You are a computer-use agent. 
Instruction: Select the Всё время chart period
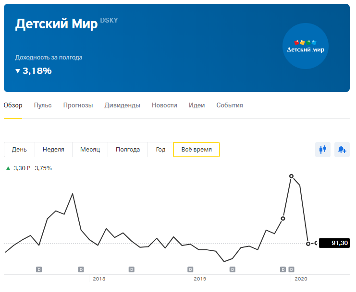pos(196,150)
